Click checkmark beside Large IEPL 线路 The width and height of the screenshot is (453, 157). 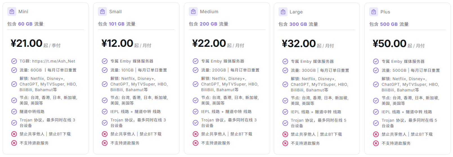pyautogui.click(x=285, y=112)
